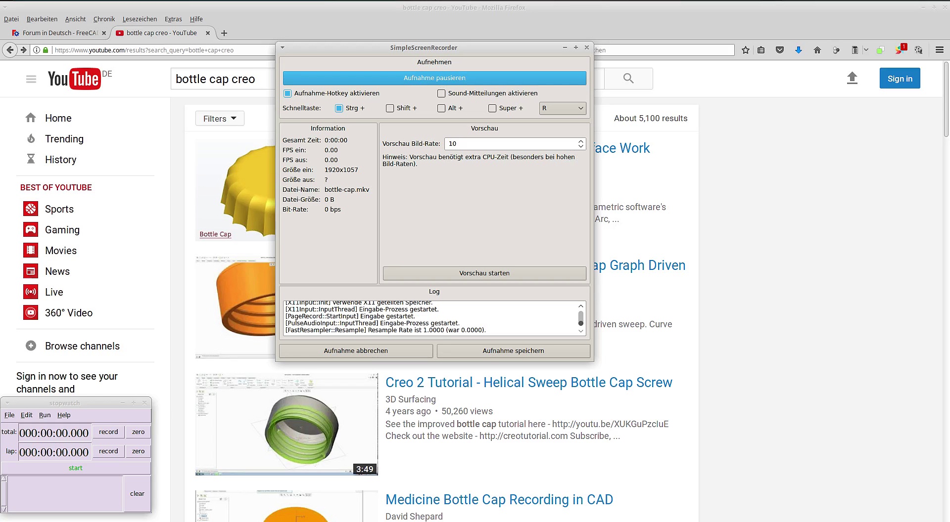This screenshot has width=950, height=522.
Task: Enable Sound-Mitteilungen aktivieren checkbox
Action: [441, 93]
